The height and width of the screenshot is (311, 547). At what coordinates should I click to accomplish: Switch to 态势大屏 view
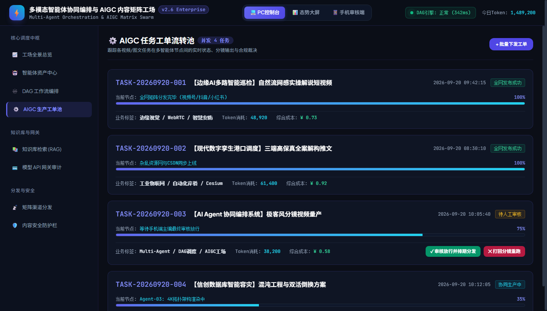click(306, 12)
